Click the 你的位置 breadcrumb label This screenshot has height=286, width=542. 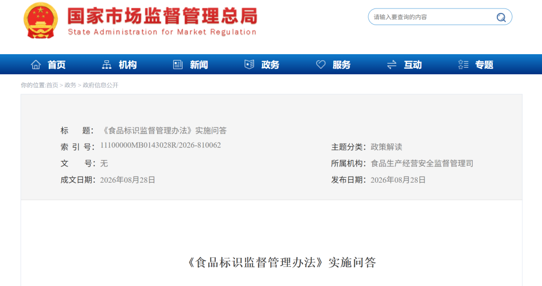(x=33, y=85)
